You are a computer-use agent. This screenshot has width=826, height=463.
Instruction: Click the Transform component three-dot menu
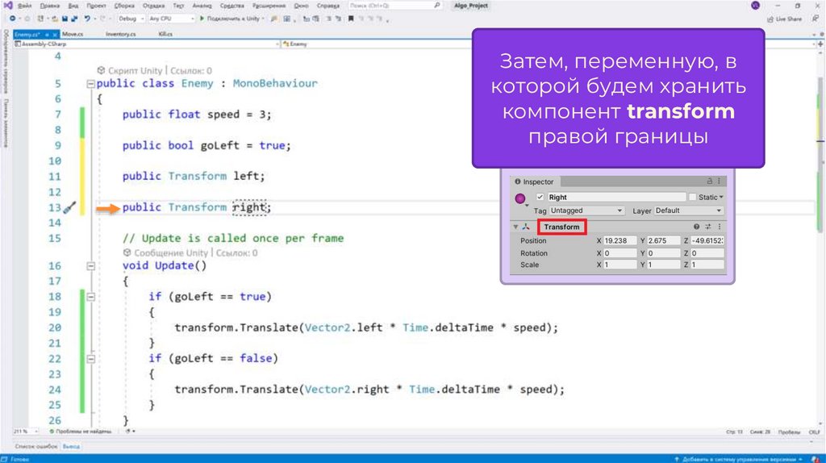click(719, 227)
